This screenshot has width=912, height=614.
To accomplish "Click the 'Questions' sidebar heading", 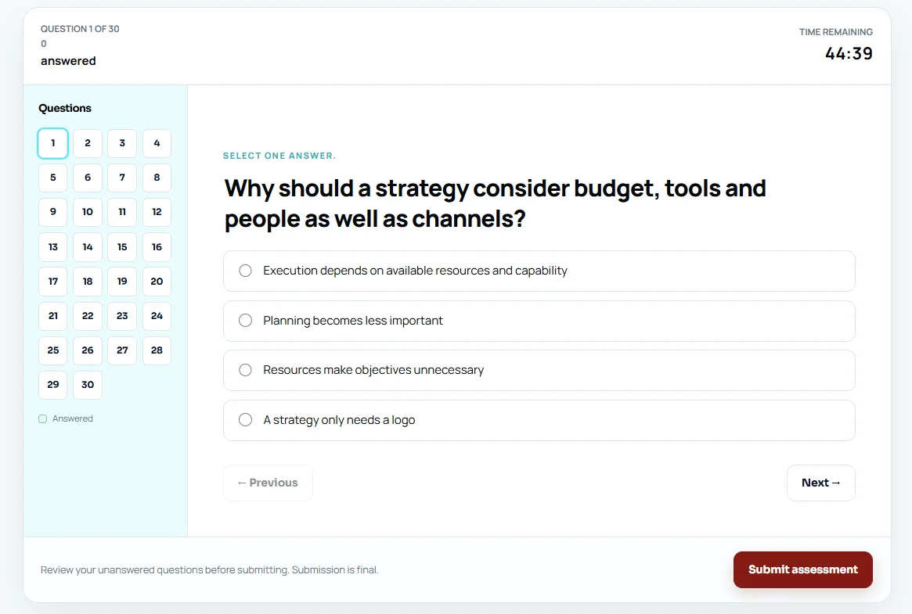I will coord(64,108).
